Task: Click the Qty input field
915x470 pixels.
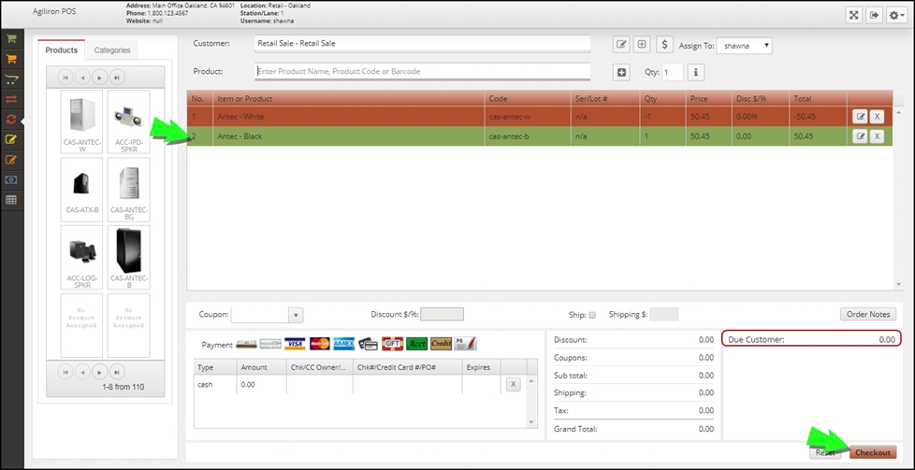Action: 673,72
